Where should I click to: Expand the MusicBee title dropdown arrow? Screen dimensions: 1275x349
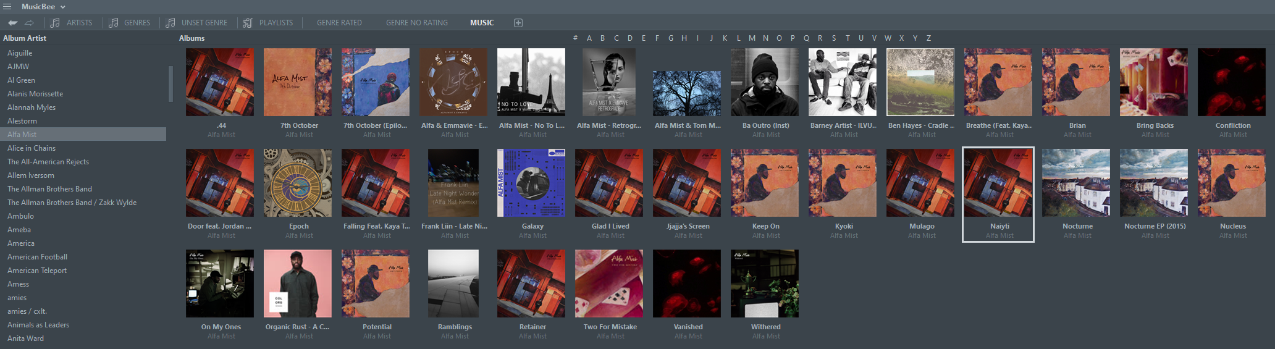pos(62,7)
